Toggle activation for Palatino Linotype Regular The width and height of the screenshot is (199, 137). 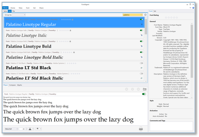point(141,19)
